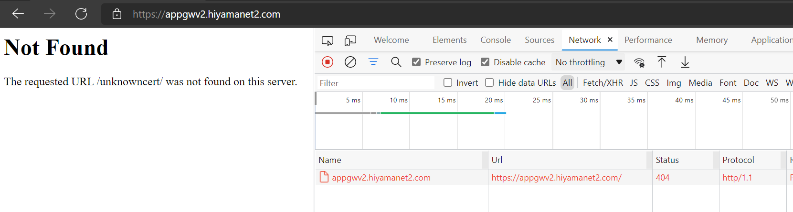Click the 40 ms timeline marker
793x212 pixels.
684,100
